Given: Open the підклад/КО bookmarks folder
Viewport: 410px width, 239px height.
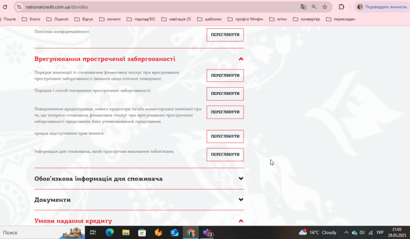Looking at the screenshot, I should tap(141, 19).
